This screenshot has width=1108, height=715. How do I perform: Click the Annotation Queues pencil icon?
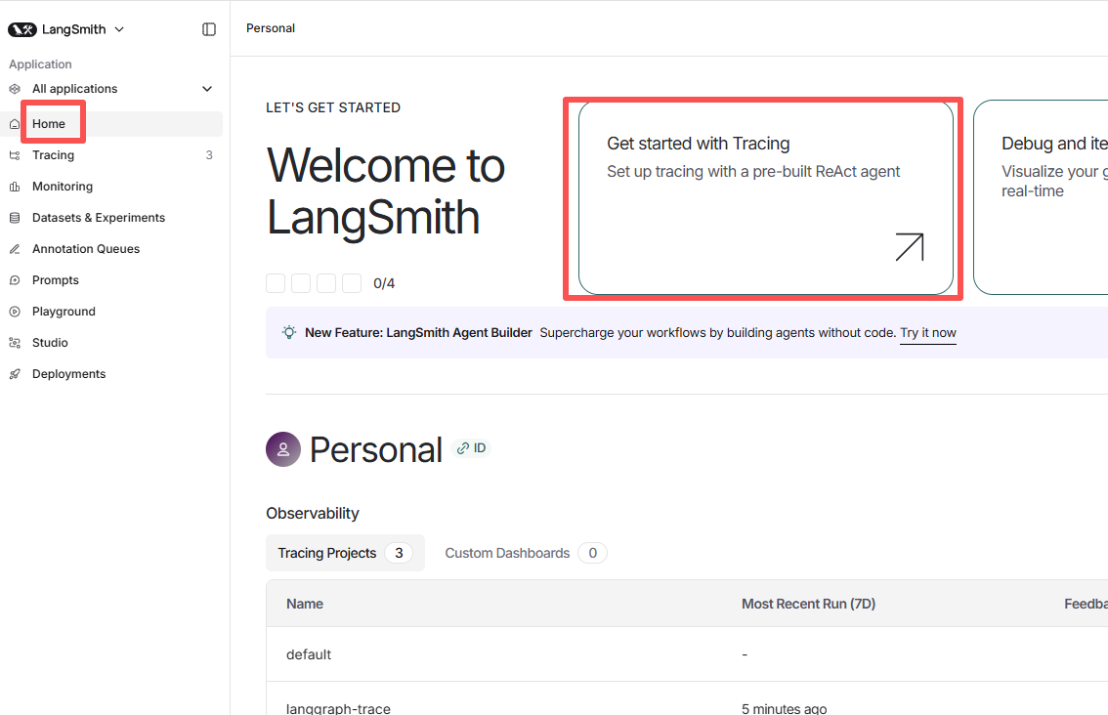point(15,249)
